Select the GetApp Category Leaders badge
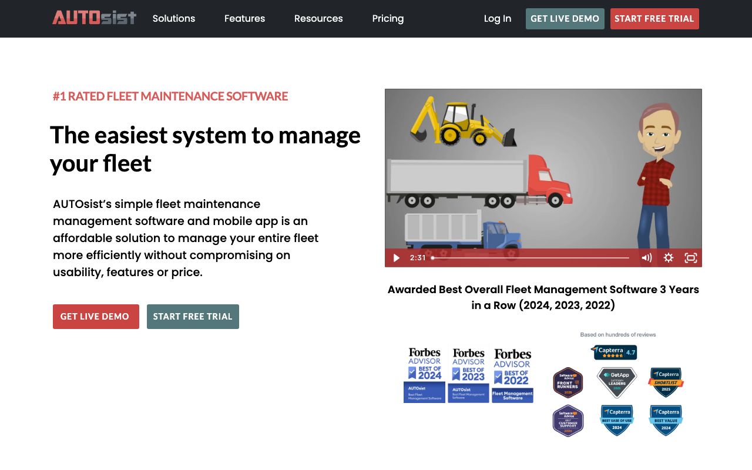The image size is (752, 470). pyautogui.click(x=617, y=382)
